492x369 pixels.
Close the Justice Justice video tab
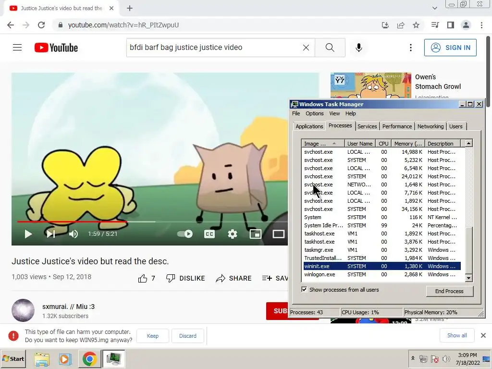pyautogui.click(x=111, y=8)
